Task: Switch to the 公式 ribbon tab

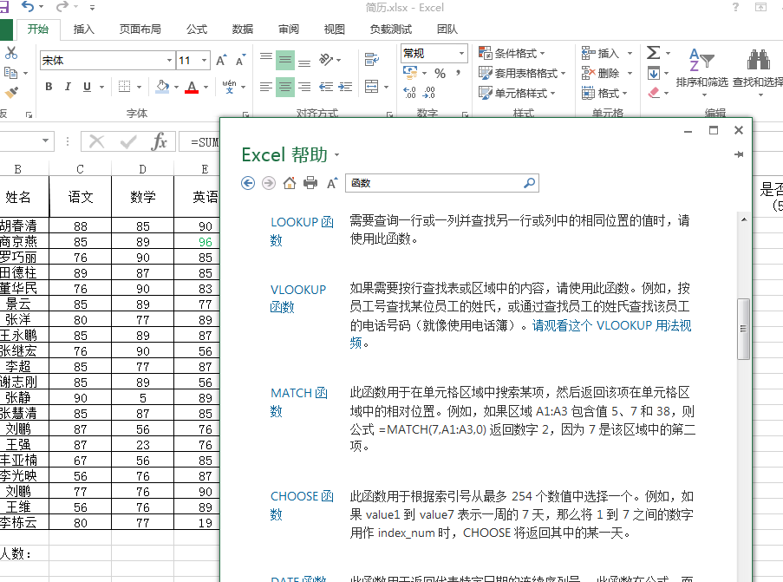Action: tap(197, 29)
